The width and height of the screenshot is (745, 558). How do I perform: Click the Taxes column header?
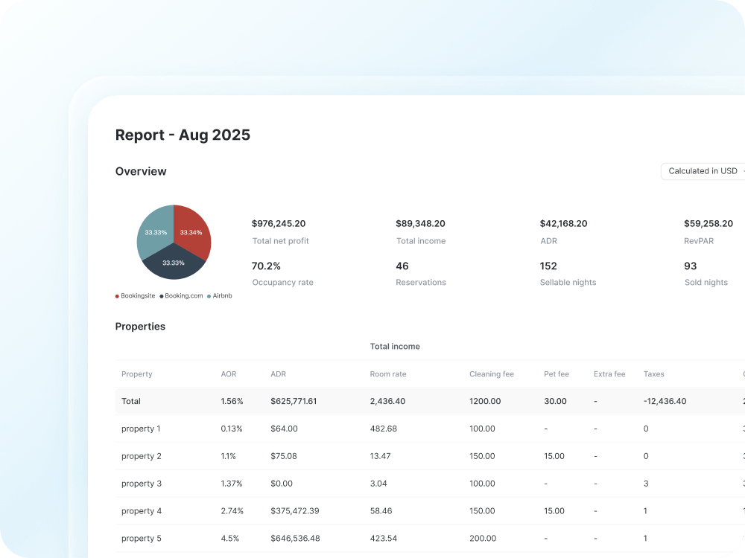click(653, 374)
